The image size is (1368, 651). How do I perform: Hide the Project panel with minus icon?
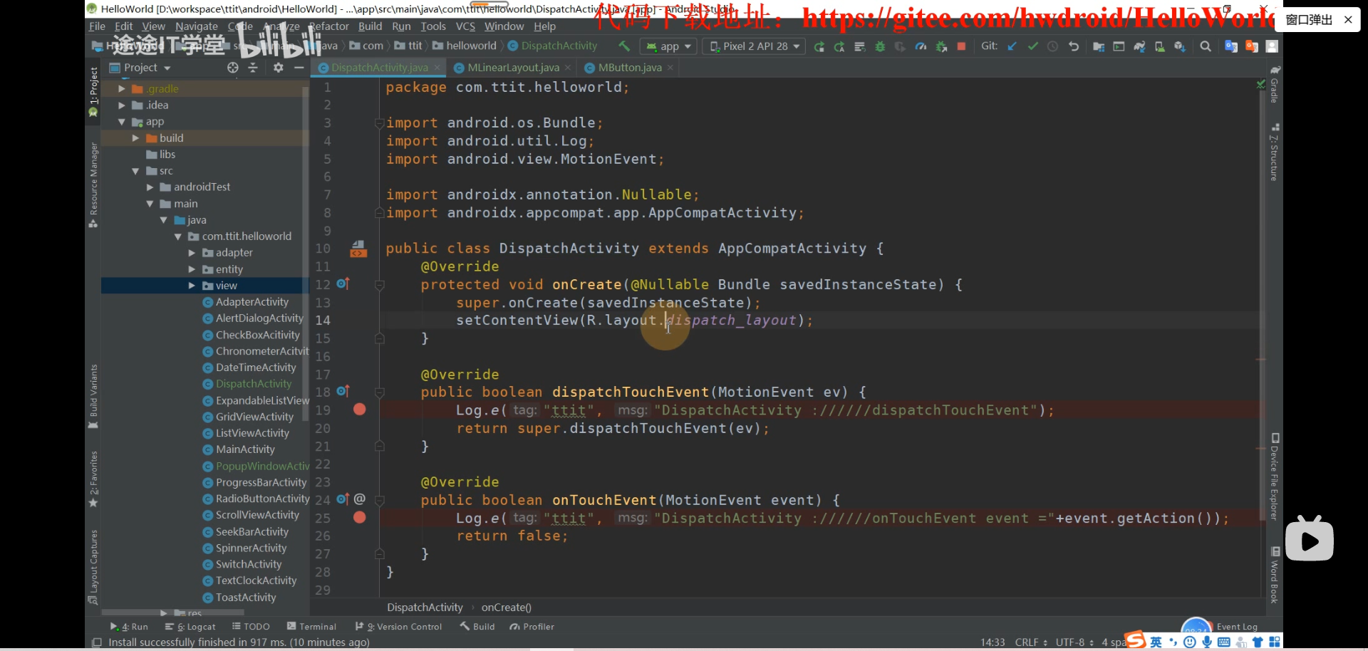click(299, 68)
